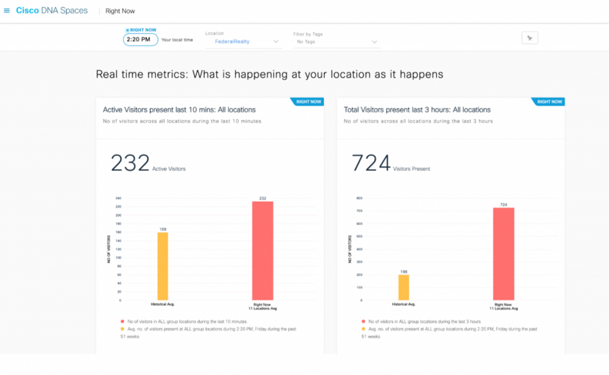
Task: Select the Right Now page title in the header
Action: tap(120, 10)
